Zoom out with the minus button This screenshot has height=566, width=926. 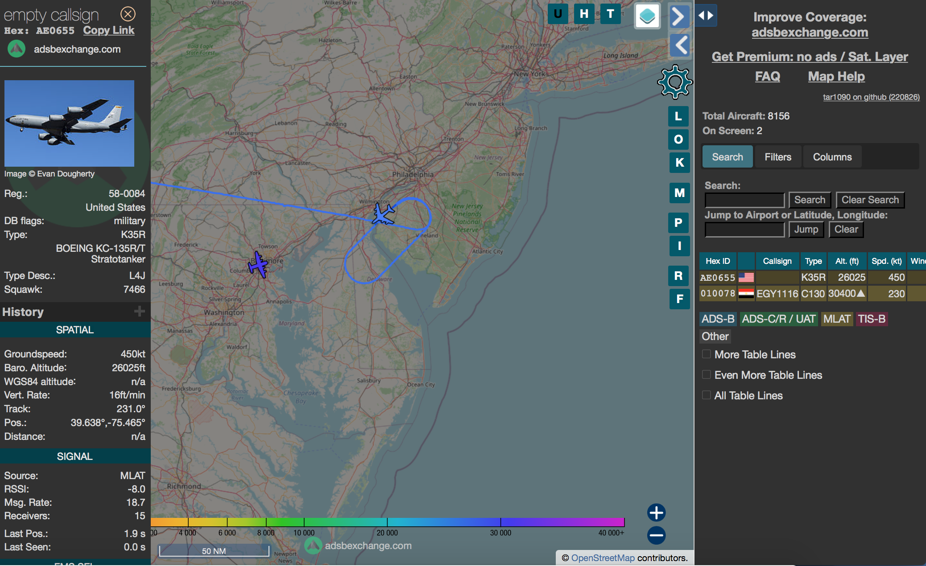coord(656,535)
